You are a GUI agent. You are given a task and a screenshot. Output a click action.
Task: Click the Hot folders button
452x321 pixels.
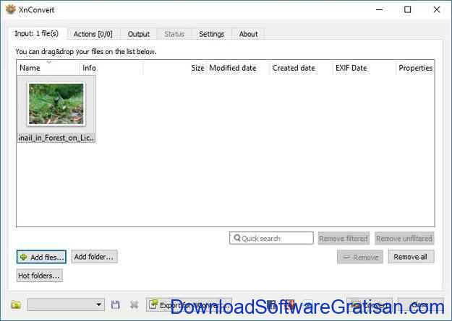40,276
